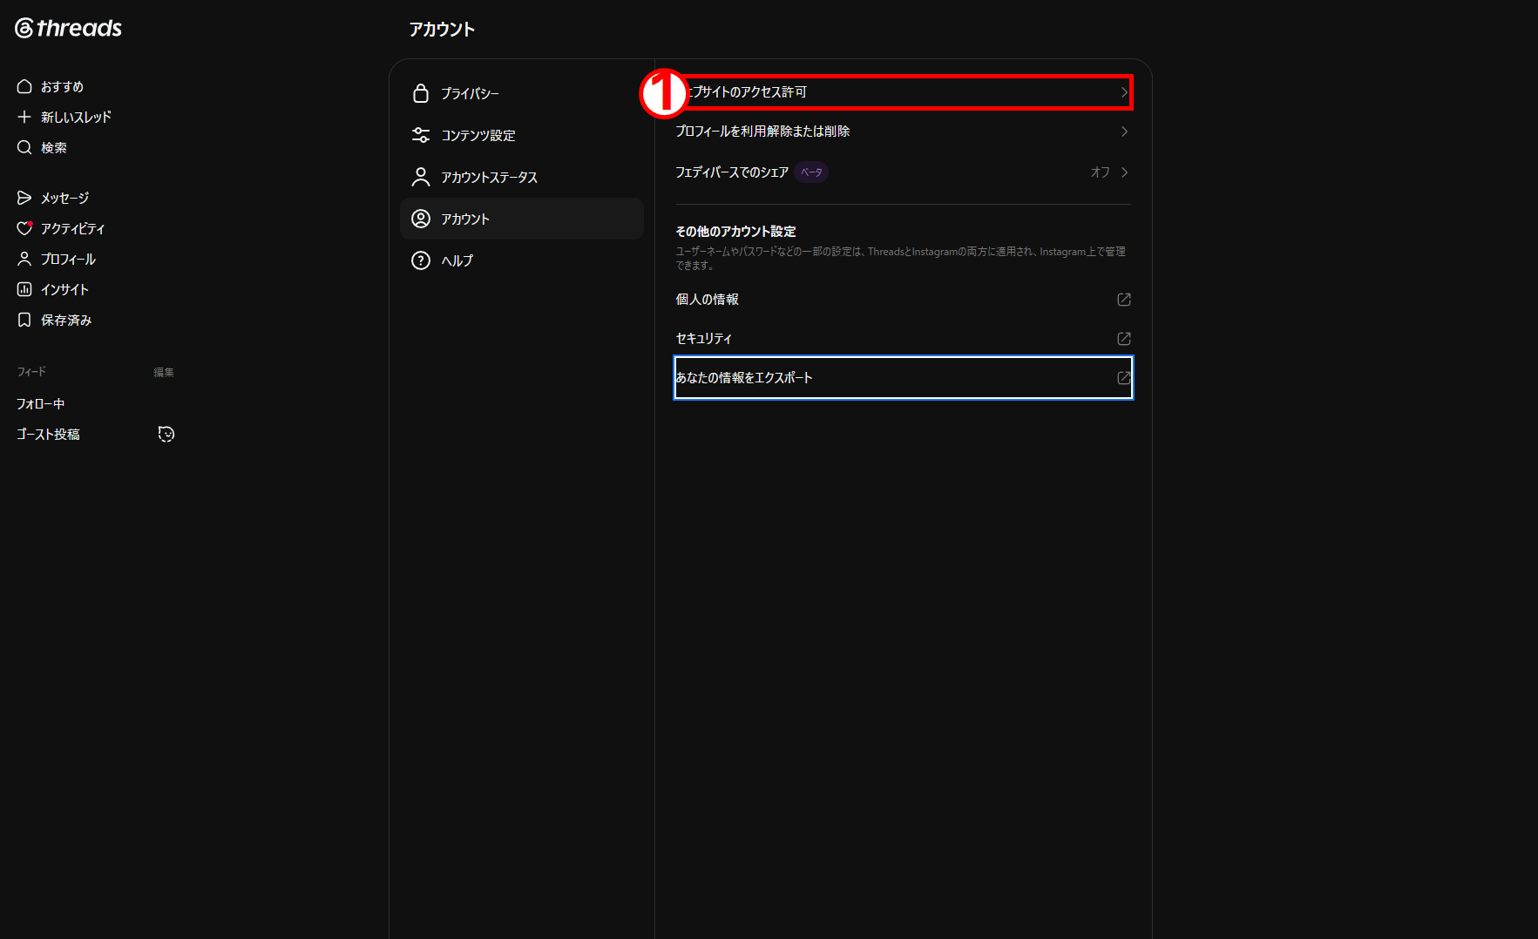Click the プライバシー lock icon
This screenshot has width=1538, height=939.
click(421, 93)
